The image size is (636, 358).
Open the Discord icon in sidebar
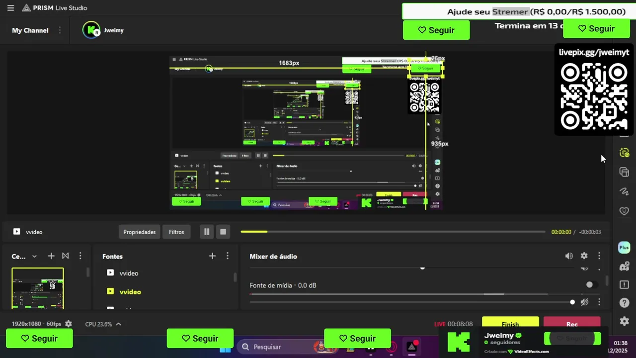[625, 267]
